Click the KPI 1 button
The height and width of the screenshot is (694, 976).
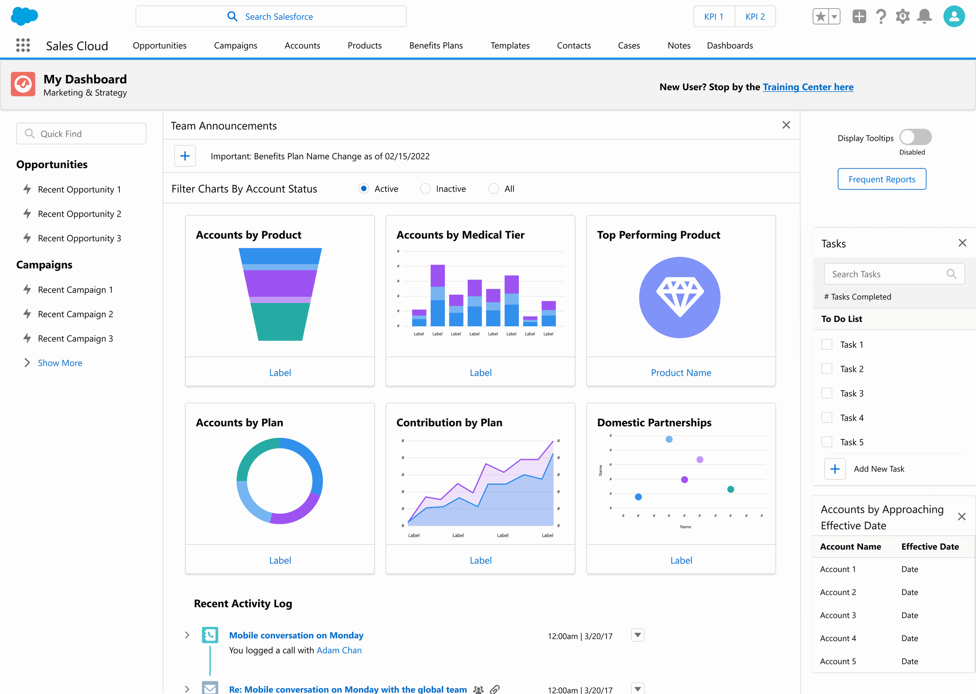[x=714, y=17]
